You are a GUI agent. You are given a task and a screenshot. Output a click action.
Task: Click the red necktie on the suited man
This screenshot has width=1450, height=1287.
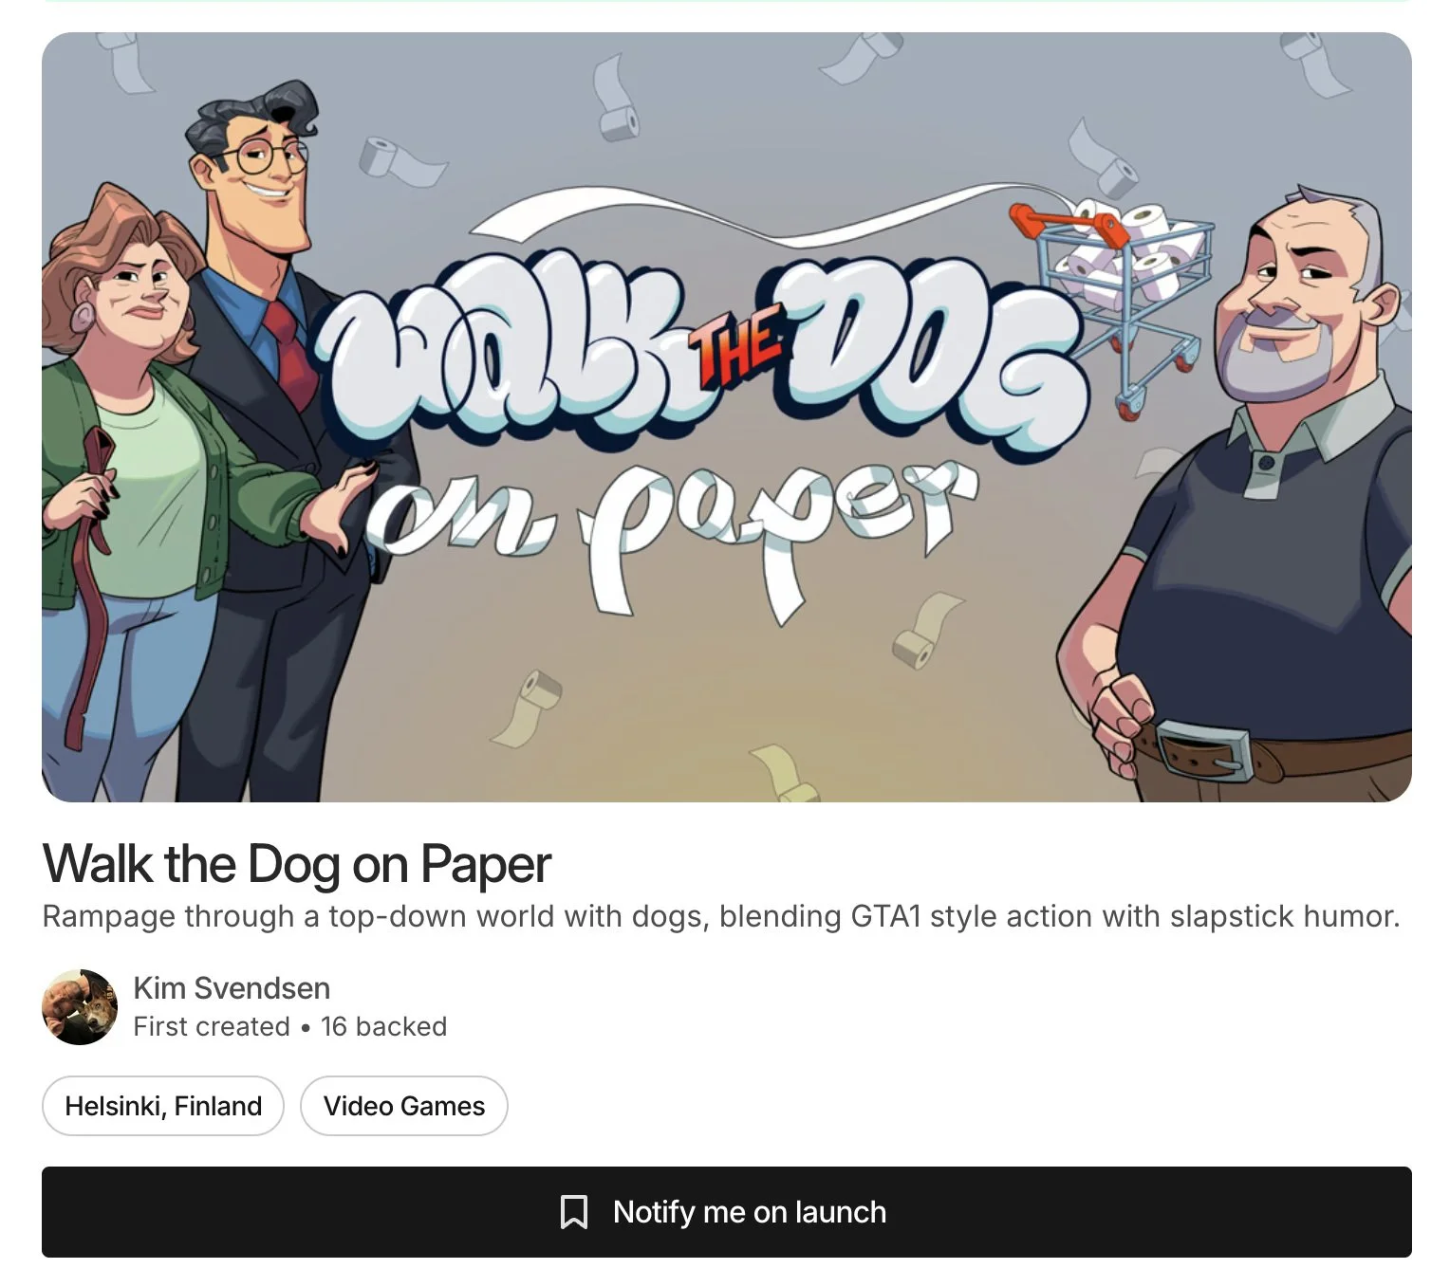pyautogui.click(x=289, y=349)
